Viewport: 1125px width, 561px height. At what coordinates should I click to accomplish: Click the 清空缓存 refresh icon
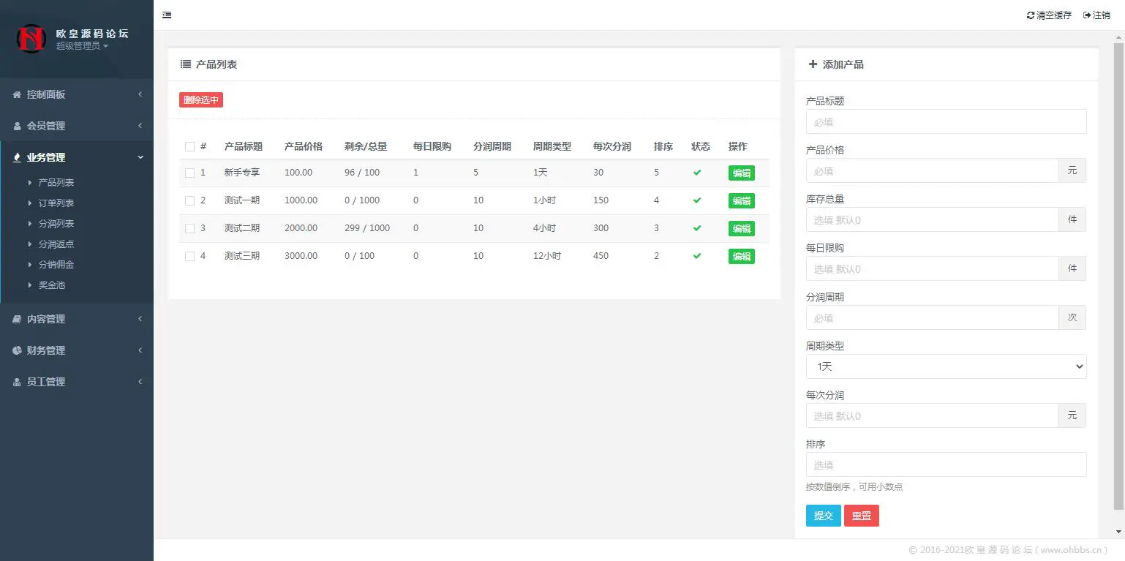click(x=1031, y=15)
